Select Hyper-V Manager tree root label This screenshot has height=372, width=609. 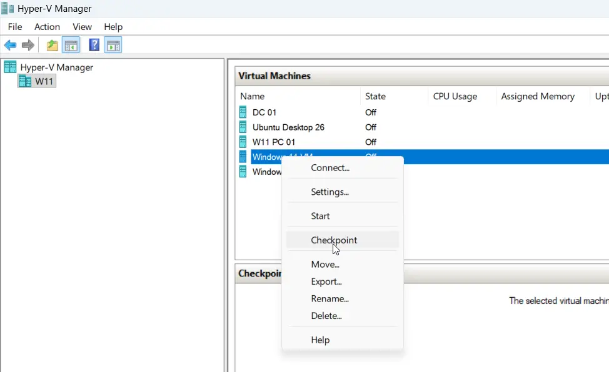pyautogui.click(x=57, y=67)
